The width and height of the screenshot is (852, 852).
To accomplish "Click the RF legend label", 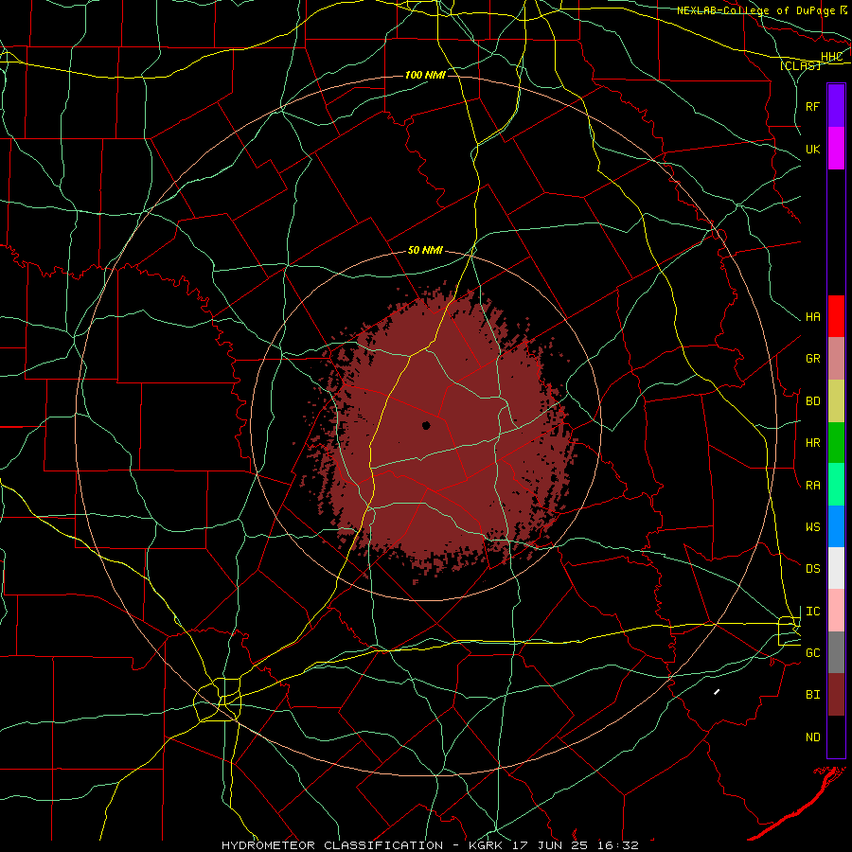I will pyautogui.click(x=812, y=106).
